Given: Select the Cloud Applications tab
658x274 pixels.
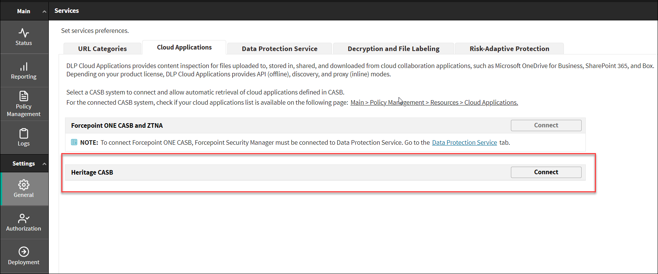Looking at the screenshot, I should click(x=184, y=48).
